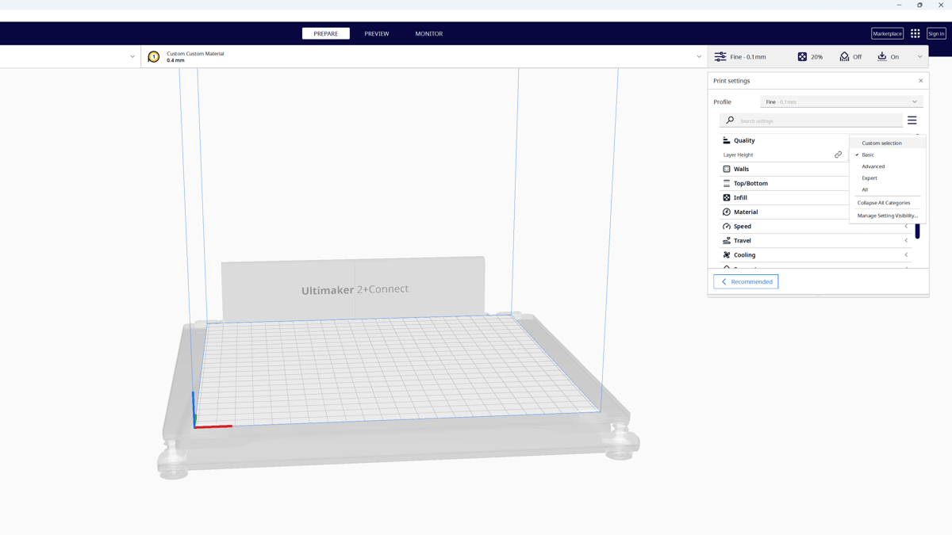Select Expert setting visibility
This screenshot has width=952, height=535.
point(887,178)
